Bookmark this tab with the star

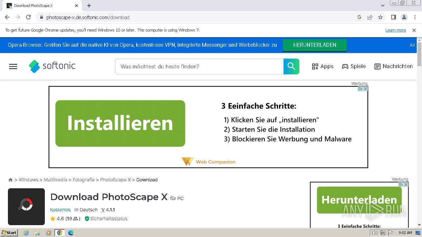(380, 17)
